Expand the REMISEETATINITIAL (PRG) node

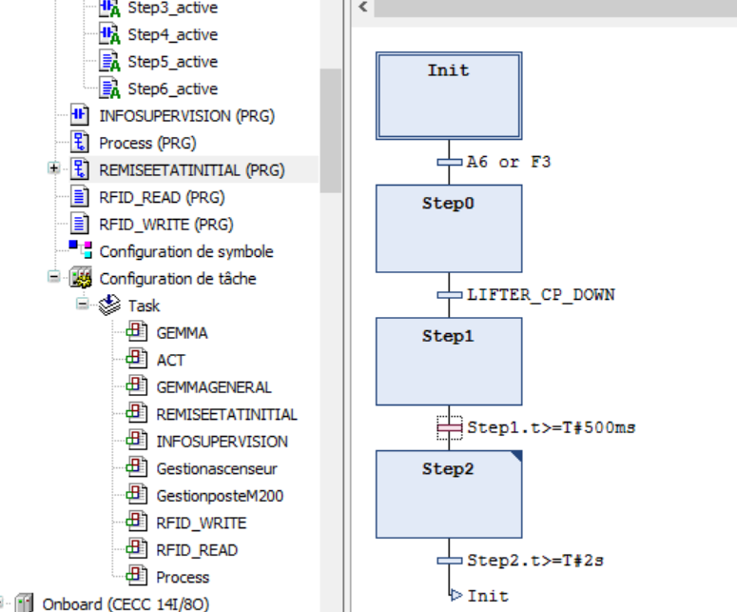point(55,170)
